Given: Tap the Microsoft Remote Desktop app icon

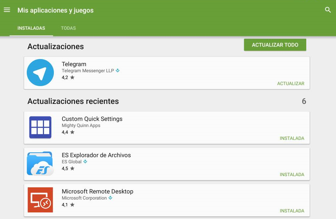Looking at the screenshot, I should pyautogui.click(x=40, y=200).
